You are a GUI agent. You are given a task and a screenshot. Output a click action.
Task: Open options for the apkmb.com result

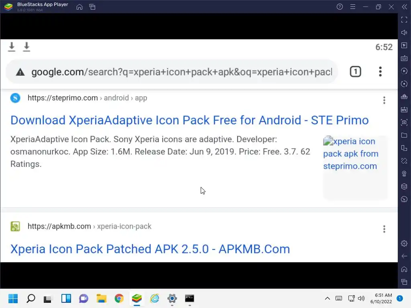click(384, 229)
